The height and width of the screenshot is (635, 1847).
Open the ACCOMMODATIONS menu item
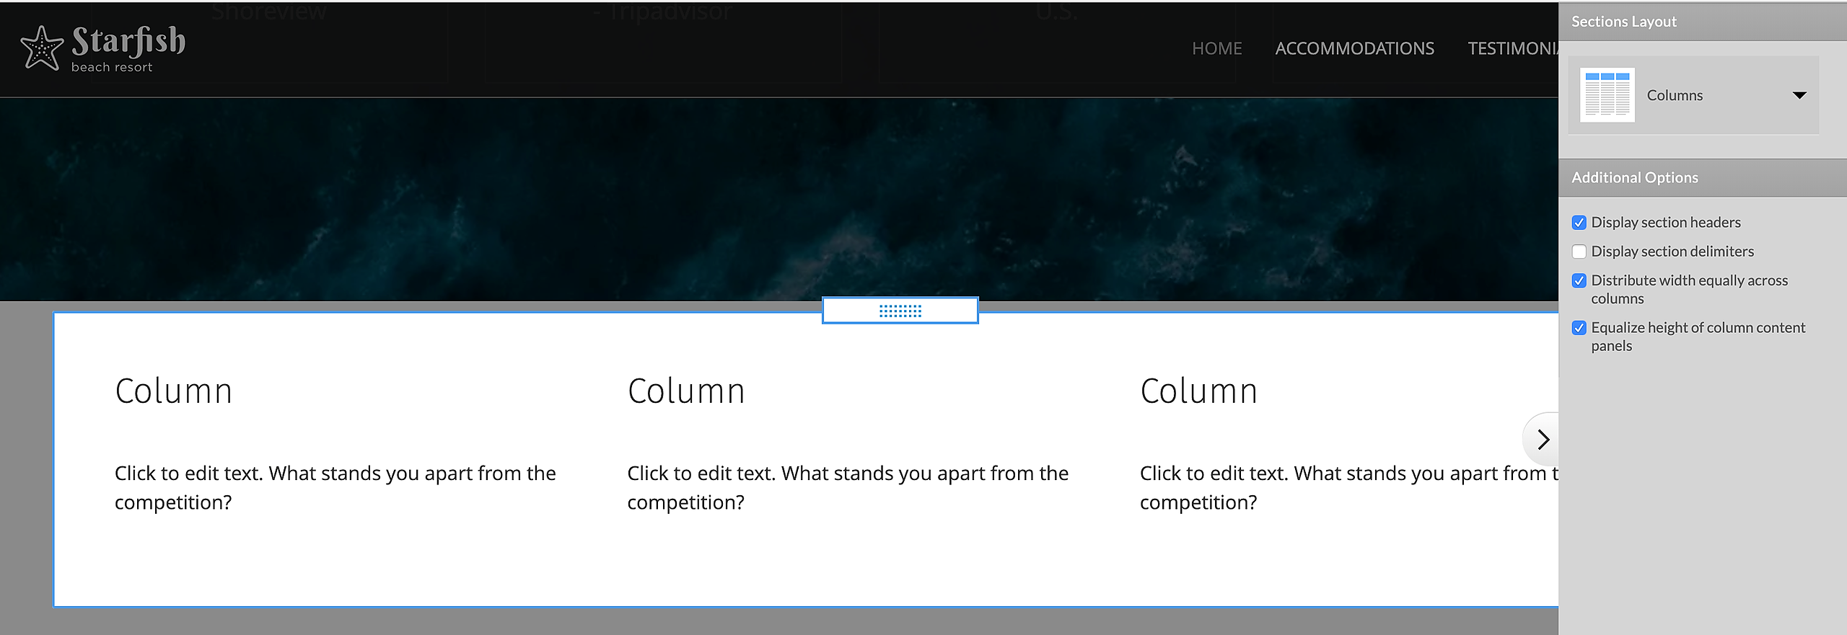[1355, 48]
